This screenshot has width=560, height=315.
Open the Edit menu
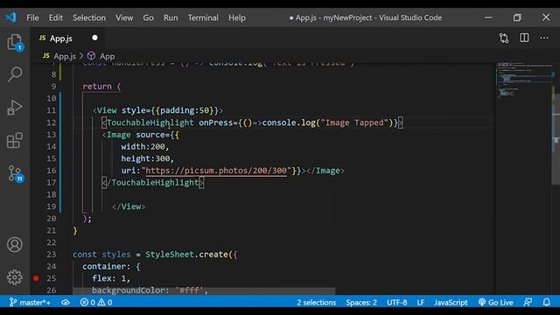[x=56, y=17]
